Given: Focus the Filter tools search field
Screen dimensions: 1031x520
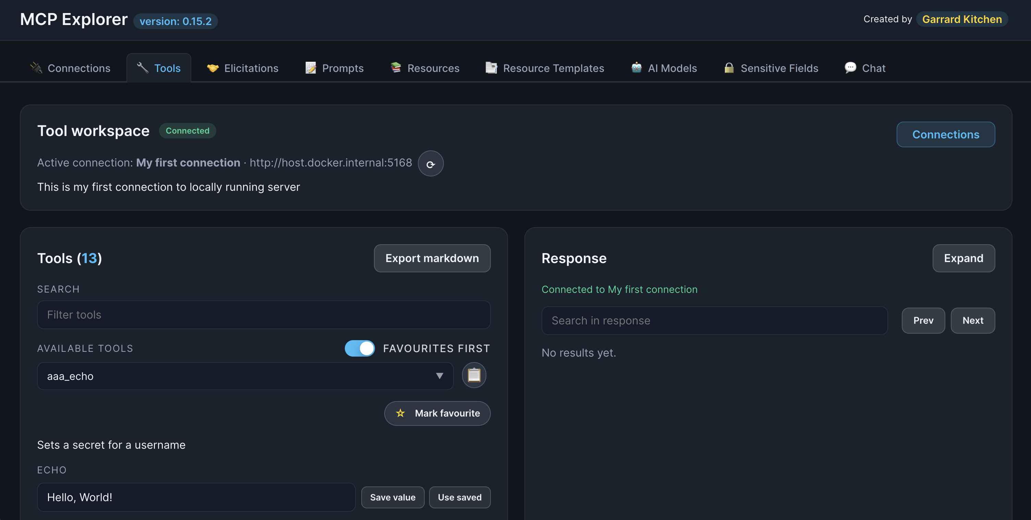Looking at the screenshot, I should click(263, 315).
